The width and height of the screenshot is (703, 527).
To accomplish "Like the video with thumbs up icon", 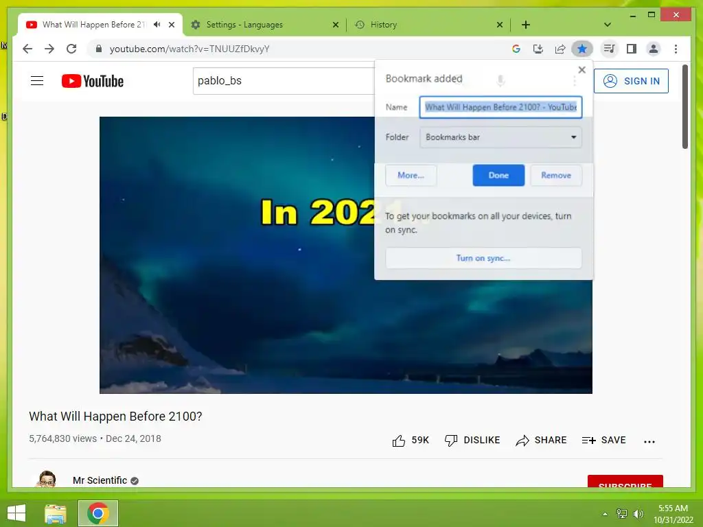I will 399,441.
